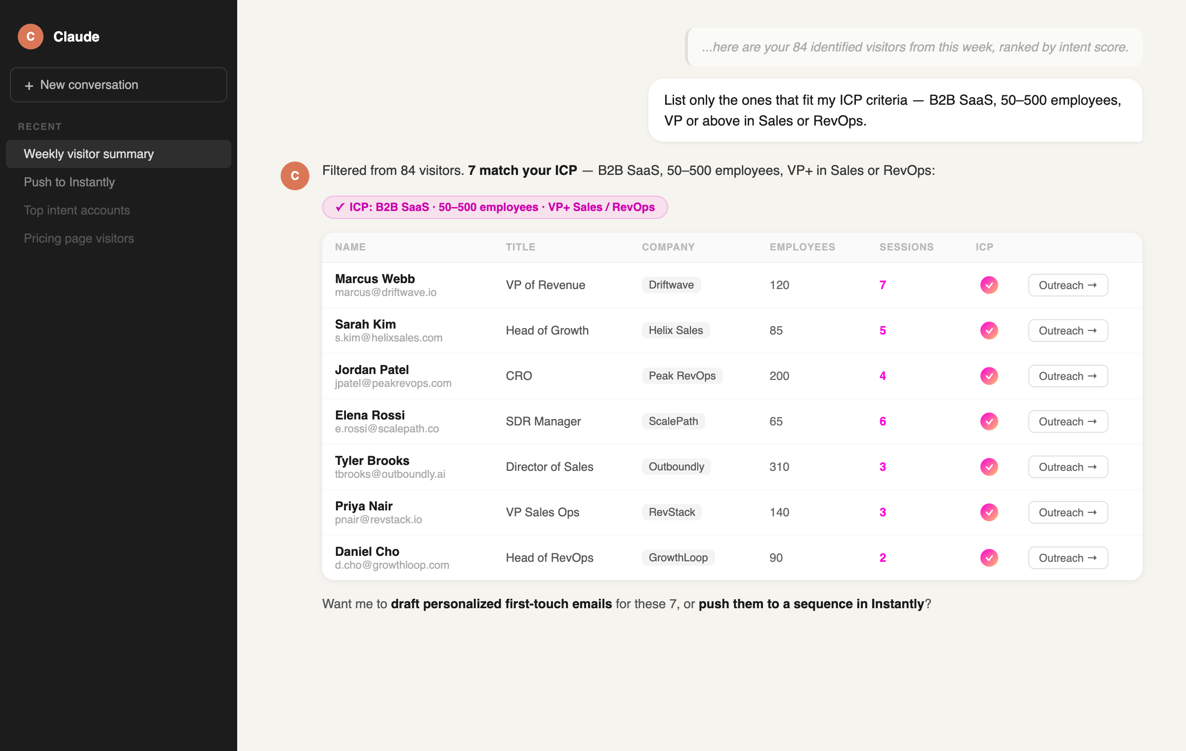1186x751 pixels.
Task: Click the Director of Sales title cell
Action: [550, 467]
